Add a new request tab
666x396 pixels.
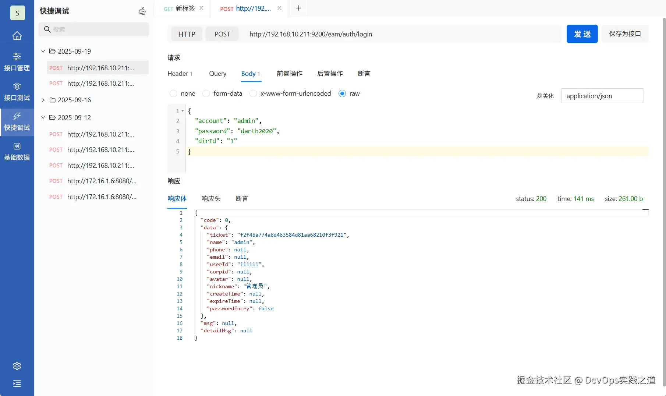click(x=298, y=8)
